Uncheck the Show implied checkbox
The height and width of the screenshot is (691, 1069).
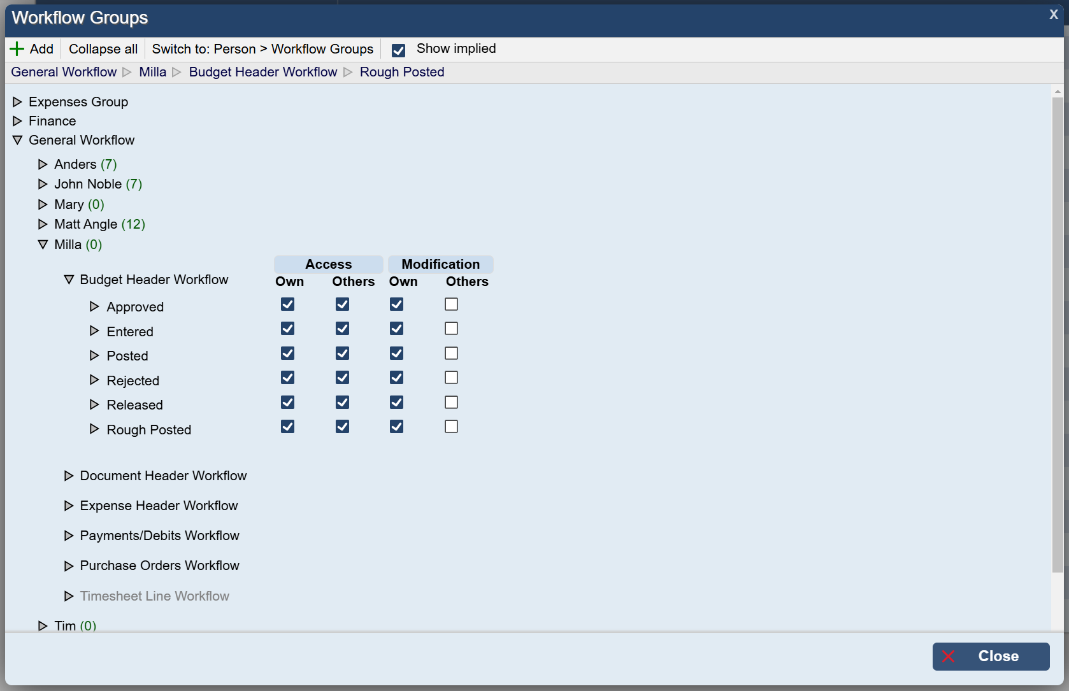pyautogui.click(x=398, y=50)
